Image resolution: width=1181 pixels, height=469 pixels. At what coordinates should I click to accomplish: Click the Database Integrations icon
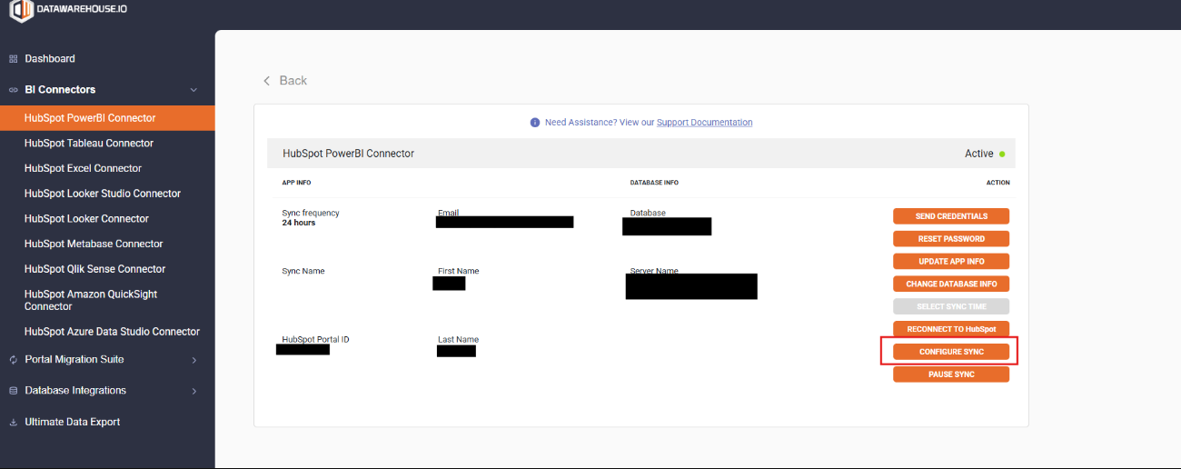[x=13, y=391]
